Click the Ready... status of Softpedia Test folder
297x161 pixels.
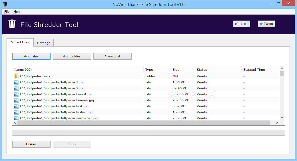[x=203, y=76]
